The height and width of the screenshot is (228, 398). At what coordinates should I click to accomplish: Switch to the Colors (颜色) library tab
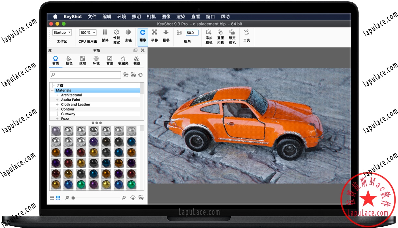pyautogui.click(x=69, y=61)
